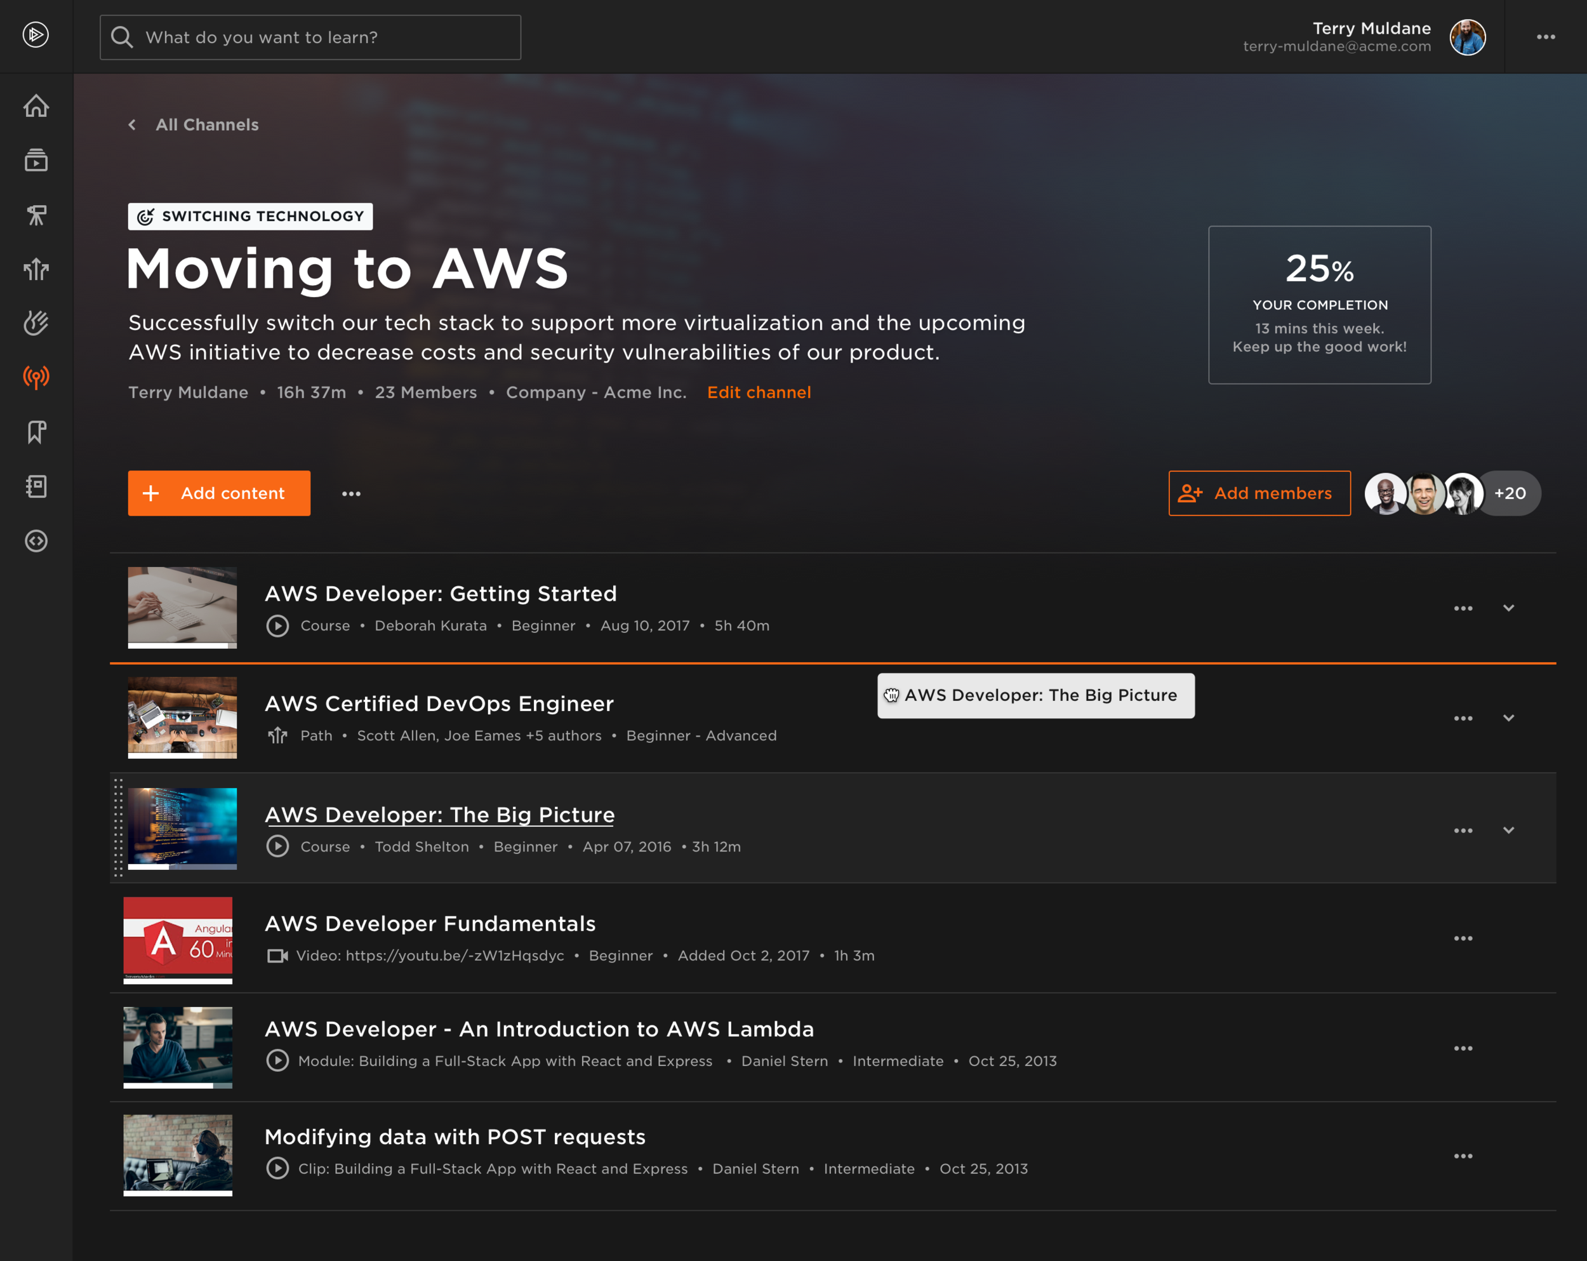1587x1261 pixels.
Task: Open options for AWS Developer: The Big Picture
Action: point(1463,831)
